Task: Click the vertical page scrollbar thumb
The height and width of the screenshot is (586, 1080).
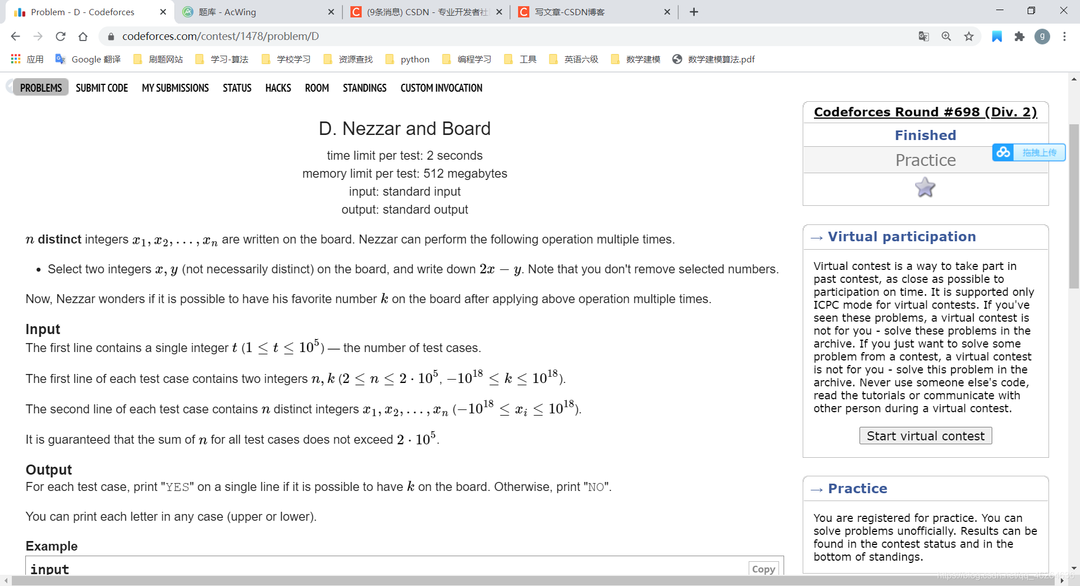Action: tap(1074, 205)
